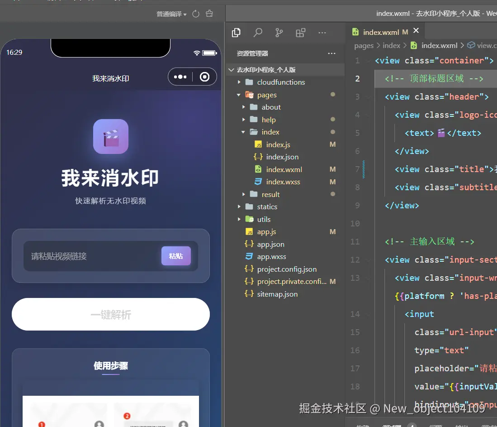Open the more actions ellipsis above explorer

[x=322, y=33]
